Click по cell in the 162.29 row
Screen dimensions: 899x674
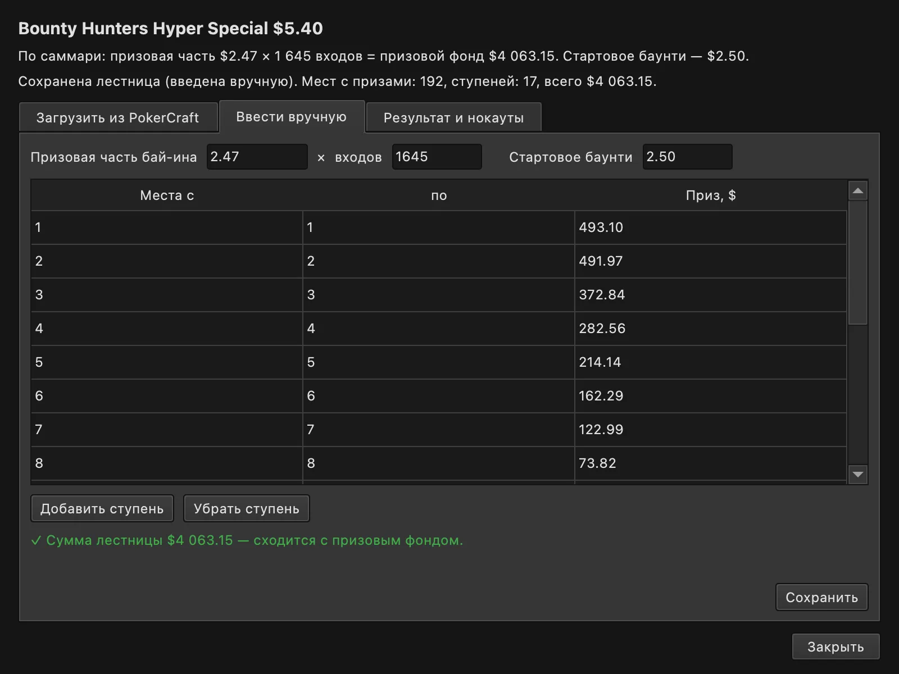pyautogui.click(x=439, y=396)
